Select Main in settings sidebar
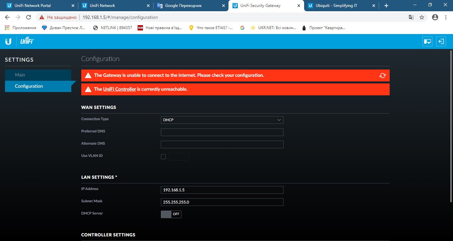The width and height of the screenshot is (453, 241). [38, 75]
